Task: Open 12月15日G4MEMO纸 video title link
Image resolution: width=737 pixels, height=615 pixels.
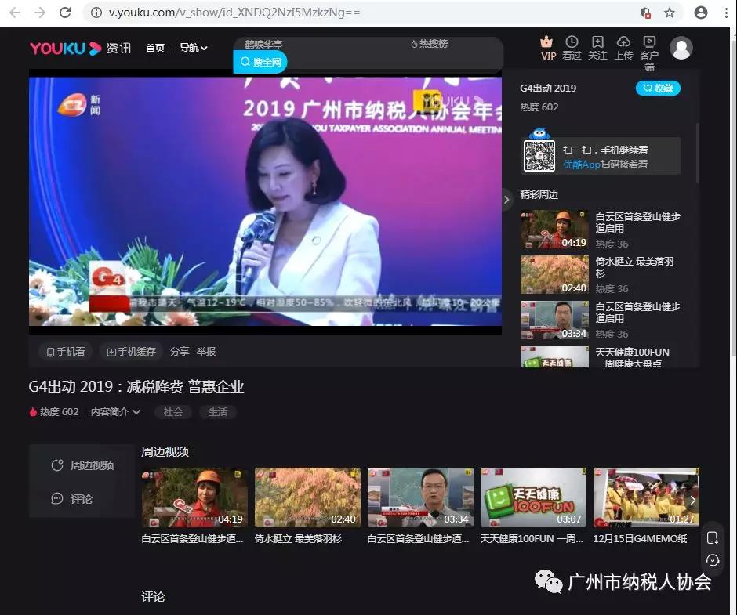Action: (x=640, y=539)
